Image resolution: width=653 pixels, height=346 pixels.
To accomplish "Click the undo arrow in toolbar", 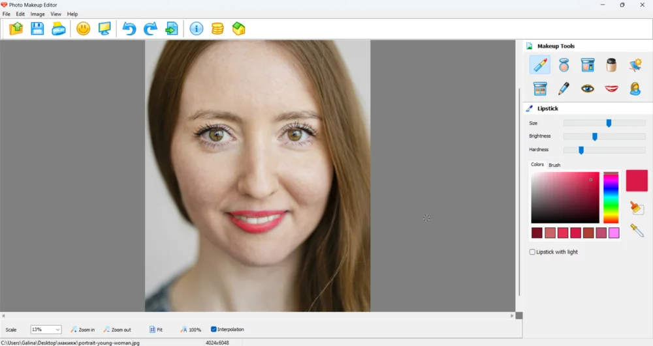I will [x=129, y=29].
